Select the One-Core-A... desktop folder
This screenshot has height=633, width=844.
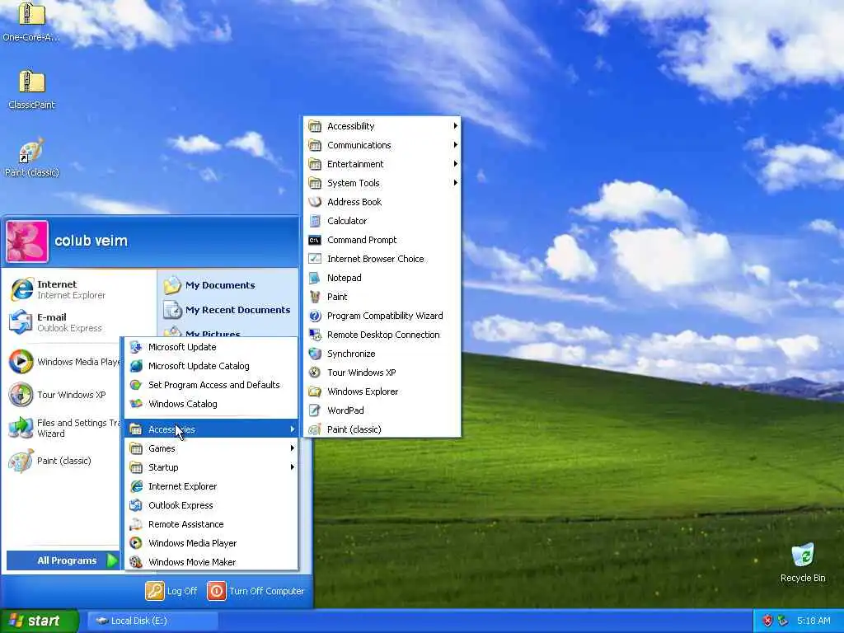(x=32, y=22)
